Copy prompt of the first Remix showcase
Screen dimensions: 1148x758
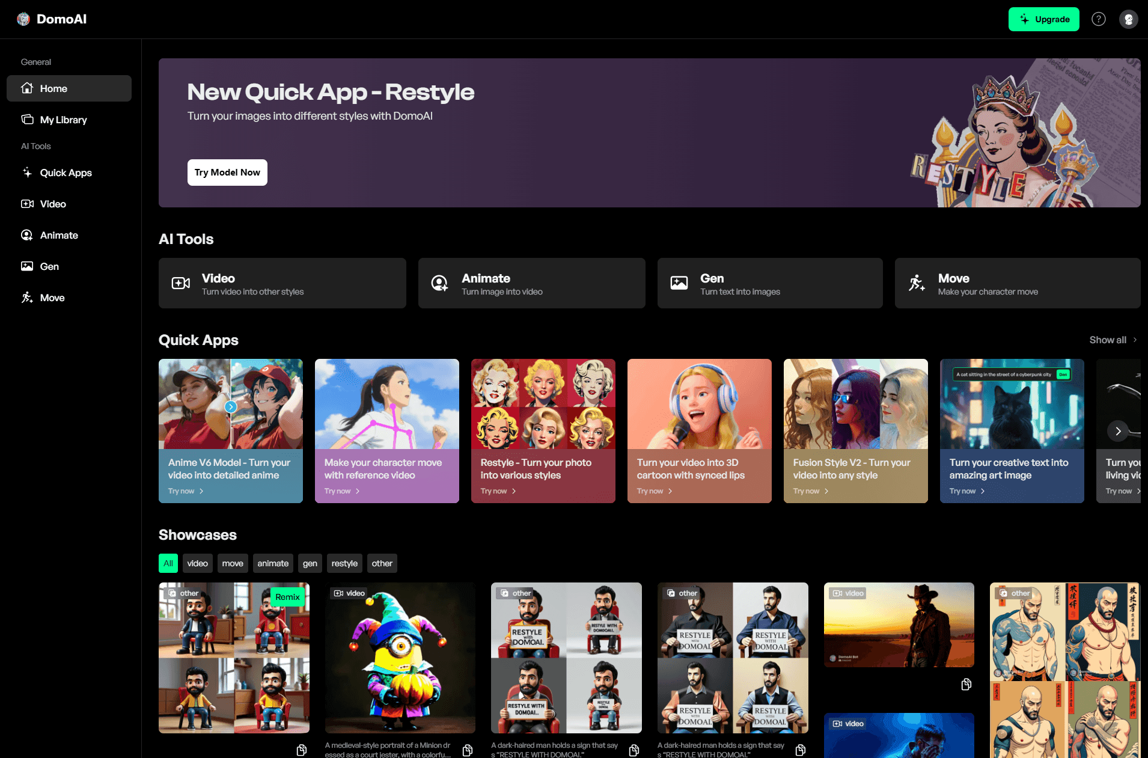tap(302, 750)
